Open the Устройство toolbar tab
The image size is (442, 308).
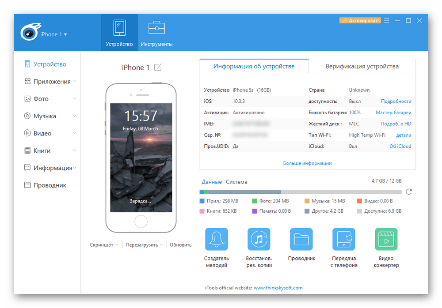point(119,33)
